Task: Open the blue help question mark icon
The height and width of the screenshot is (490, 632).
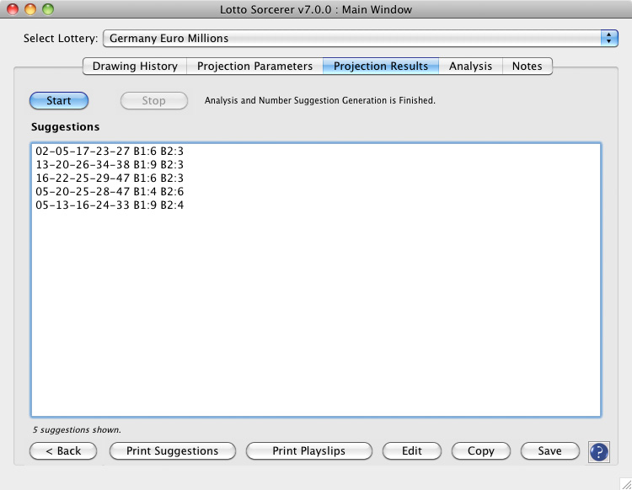Action: tap(598, 452)
